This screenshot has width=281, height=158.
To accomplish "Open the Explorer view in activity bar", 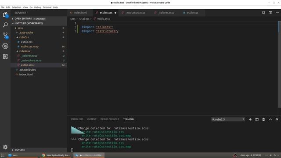I will 5,14.
